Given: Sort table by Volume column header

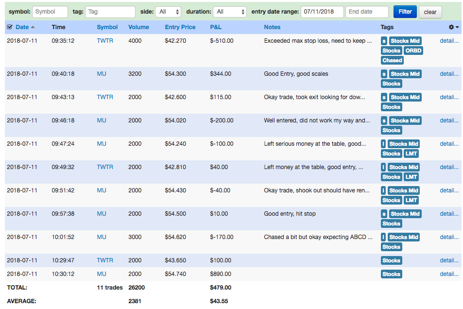Looking at the screenshot, I should tap(138, 27).
